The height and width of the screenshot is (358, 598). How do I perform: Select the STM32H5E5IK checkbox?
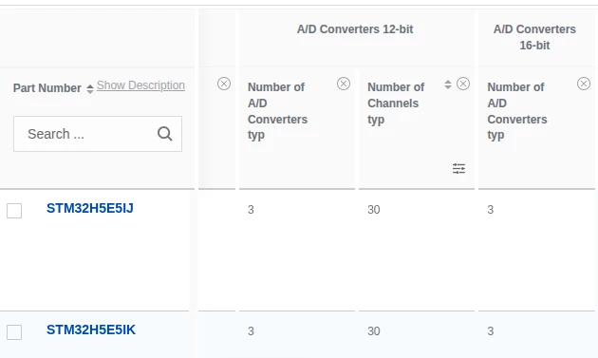(x=14, y=332)
